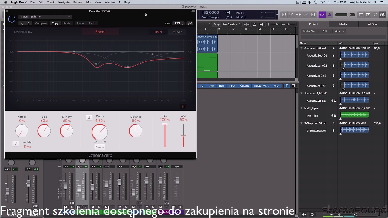Toggle the Predelay tempo sync note button
Viewport: 388px width, 218px height.
(16, 143)
